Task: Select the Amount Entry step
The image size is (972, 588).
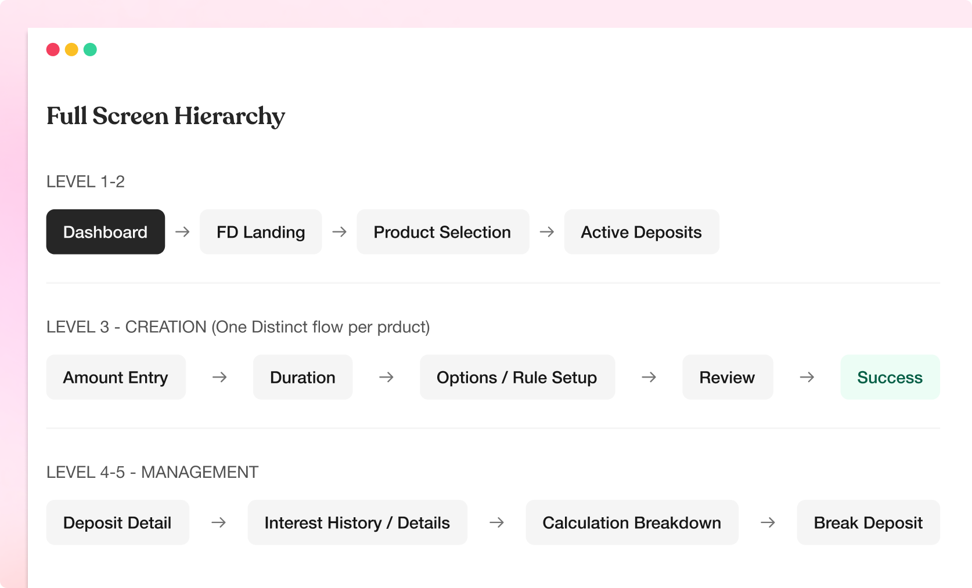Action: [x=116, y=378]
